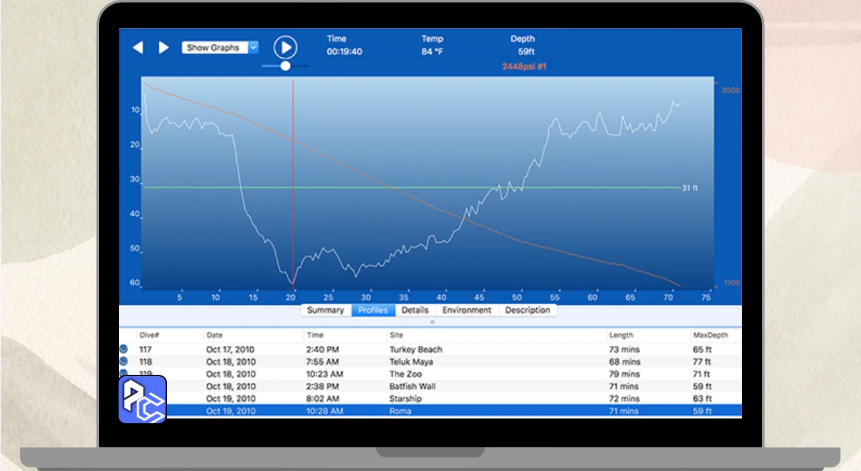Click the 73 mins length cell
Viewport: 861px width, 471px height.
click(624, 349)
